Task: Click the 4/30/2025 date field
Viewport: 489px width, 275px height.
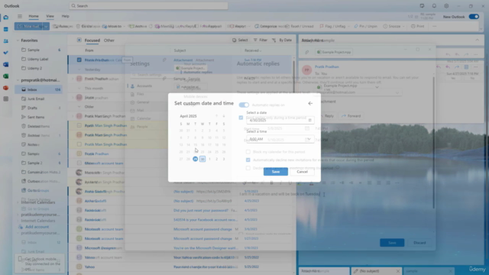Action: click(280, 120)
